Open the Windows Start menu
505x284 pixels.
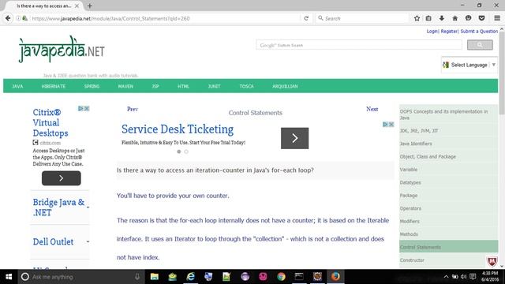tap(9, 277)
